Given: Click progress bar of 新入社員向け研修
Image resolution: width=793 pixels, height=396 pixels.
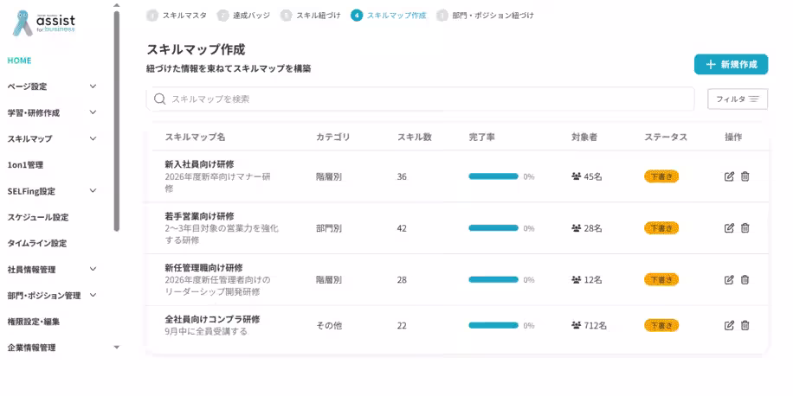Looking at the screenshot, I should pyautogui.click(x=493, y=176).
